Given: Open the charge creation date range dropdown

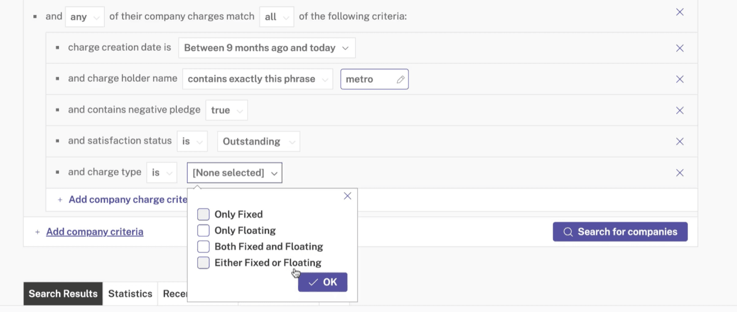Looking at the screenshot, I should (x=267, y=48).
